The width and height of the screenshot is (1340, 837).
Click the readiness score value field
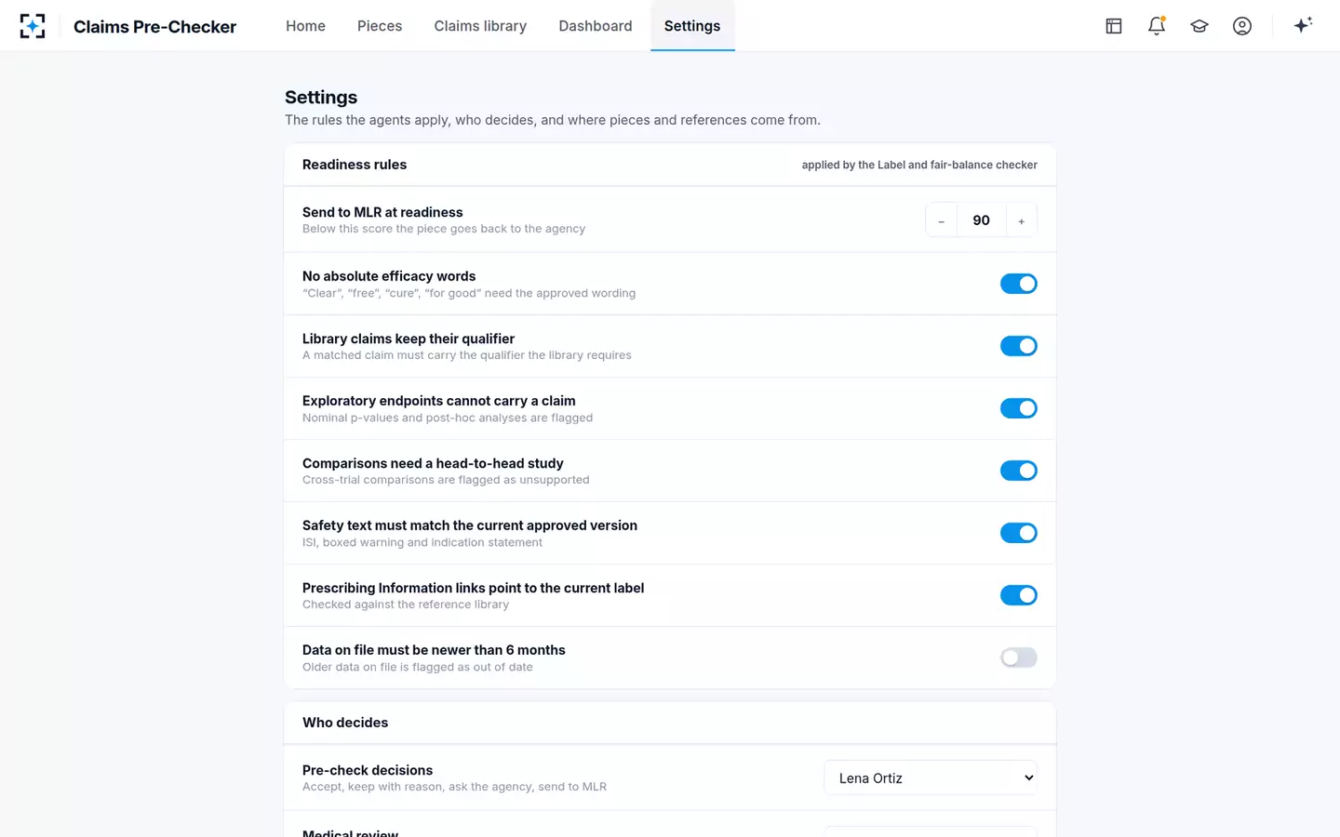pos(982,220)
